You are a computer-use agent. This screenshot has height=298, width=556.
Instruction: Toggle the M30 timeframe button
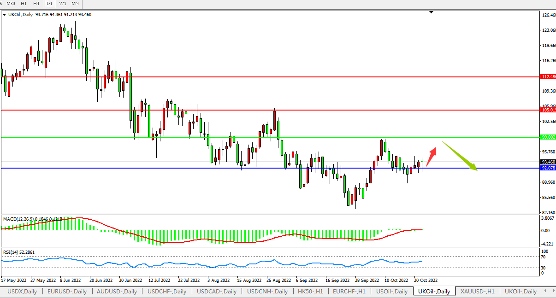tap(11, 4)
